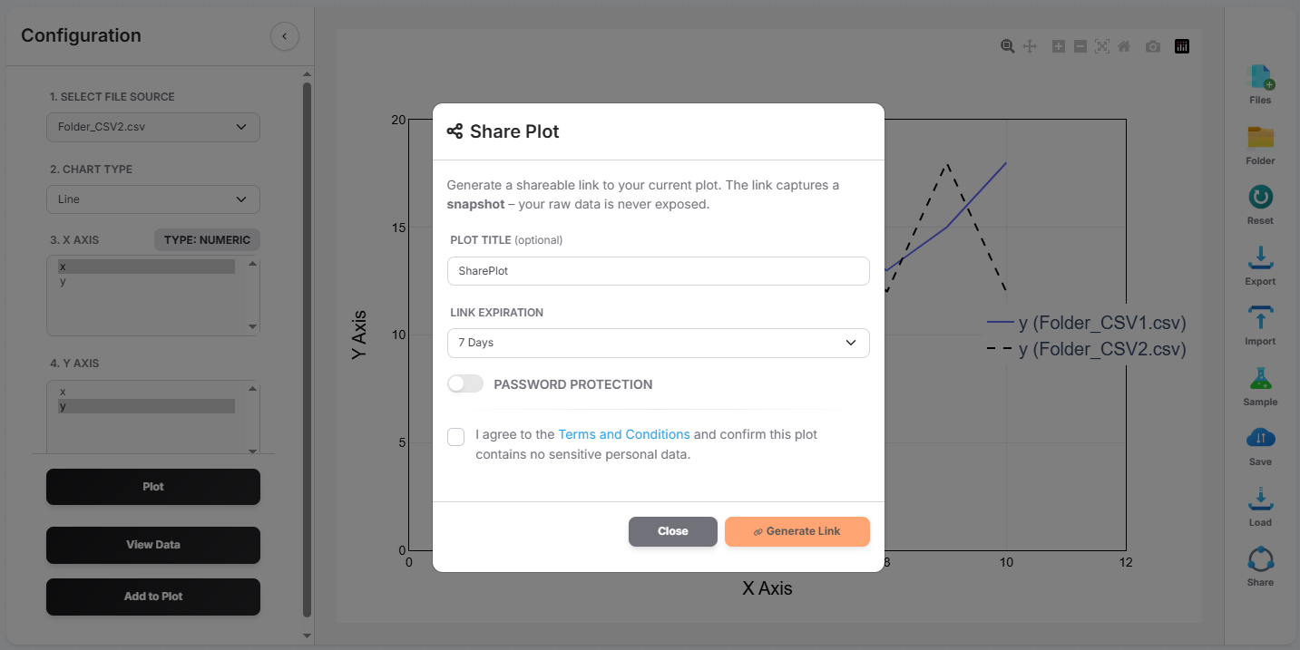Click the Plot Title input field
This screenshot has width=1300, height=650.
pos(658,271)
